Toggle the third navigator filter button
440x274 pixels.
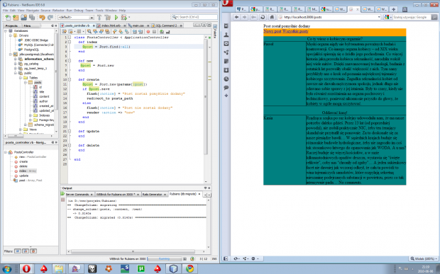pyautogui.click(x=33, y=251)
